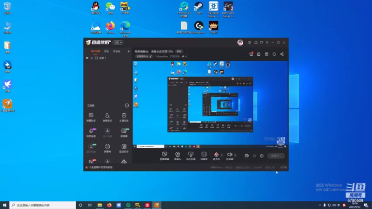The height and width of the screenshot is (209, 372).
Task: Open the 弹幕秀 TV-shaped tool
Action: (107, 148)
